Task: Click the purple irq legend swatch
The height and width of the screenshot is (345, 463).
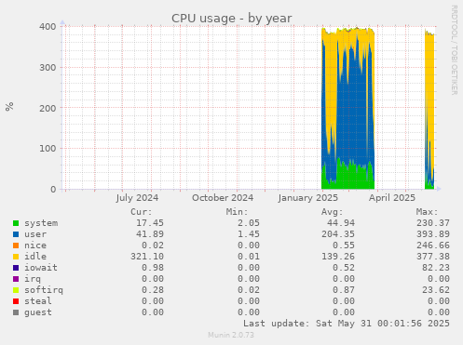Action: pos(16,279)
